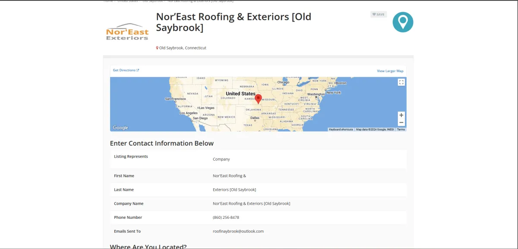
Task: Click 'Listing Represents' label
Action: (x=131, y=156)
